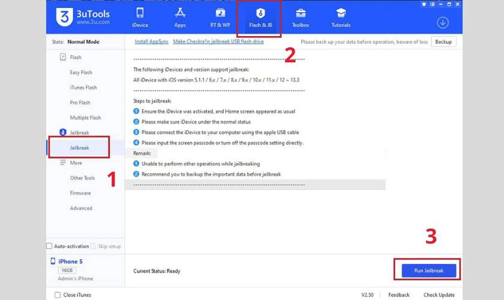Select Easy Flash in the sidebar

(x=81, y=73)
